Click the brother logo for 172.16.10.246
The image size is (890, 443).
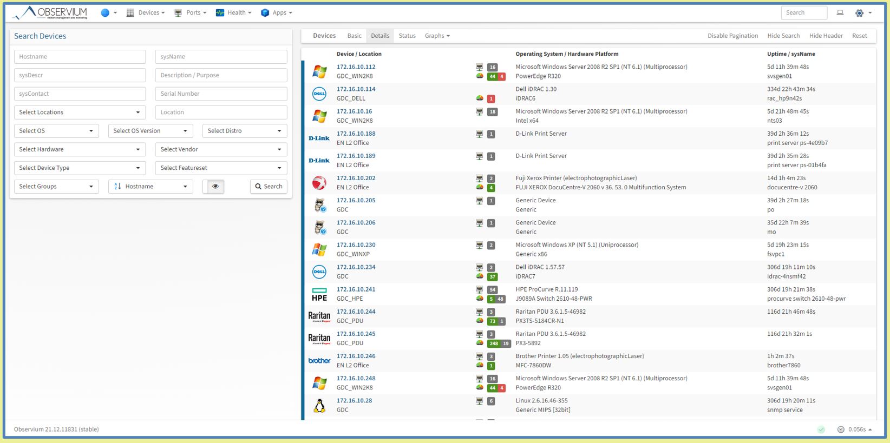[319, 361]
